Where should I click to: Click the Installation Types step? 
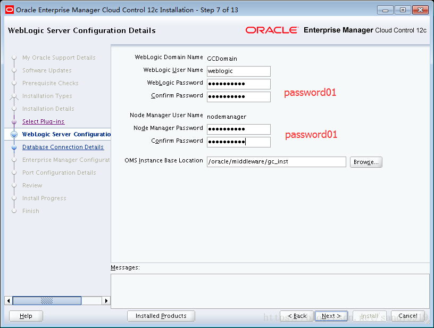[47, 96]
